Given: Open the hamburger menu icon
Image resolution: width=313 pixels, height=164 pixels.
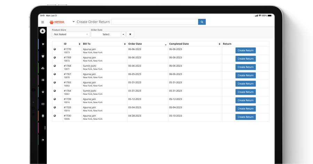Looking at the screenshot, I should coord(43,22).
